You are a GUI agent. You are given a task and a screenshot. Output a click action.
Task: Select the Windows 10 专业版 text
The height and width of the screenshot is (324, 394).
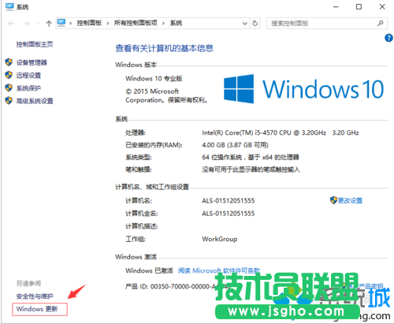click(154, 79)
